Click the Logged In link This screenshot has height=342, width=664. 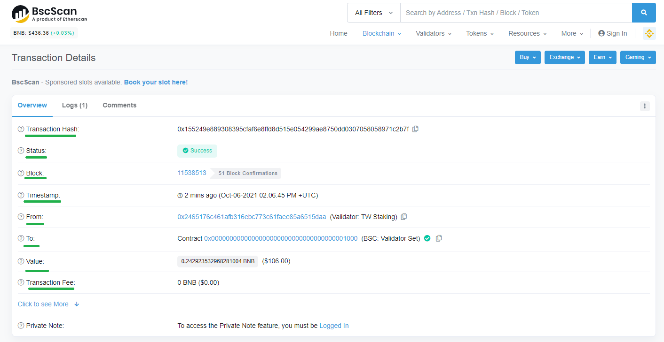(x=334, y=326)
